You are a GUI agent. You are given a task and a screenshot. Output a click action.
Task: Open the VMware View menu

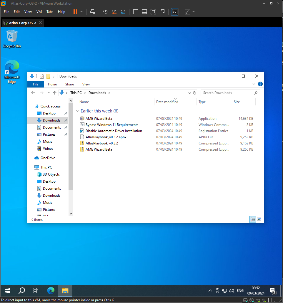coord(28,12)
